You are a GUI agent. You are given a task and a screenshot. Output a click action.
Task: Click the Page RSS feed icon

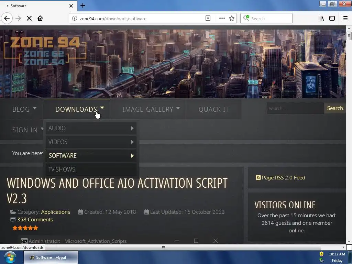(x=258, y=178)
